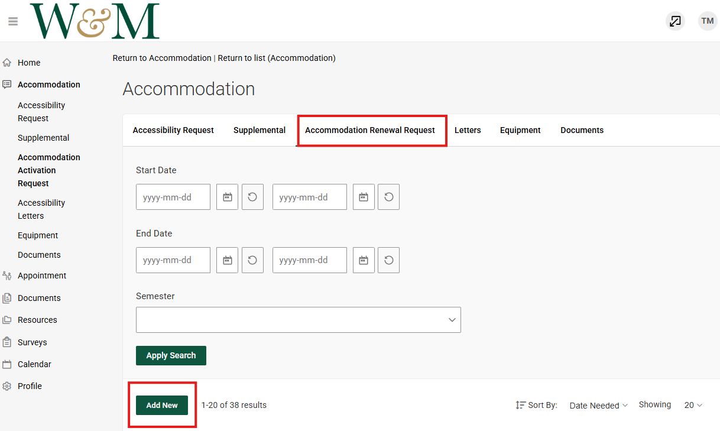Screen dimensions: 720x431
Task: Click the Home house icon
Action: coord(7,63)
